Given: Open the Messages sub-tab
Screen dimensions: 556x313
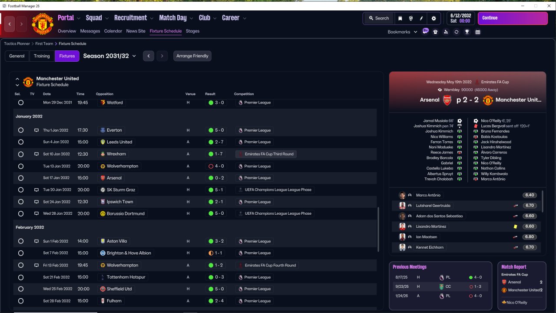Looking at the screenshot, I should pos(90,31).
